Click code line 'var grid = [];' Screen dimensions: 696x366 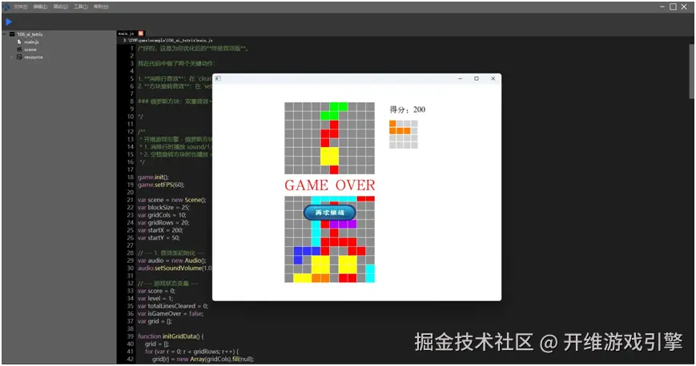click(155, 321)
